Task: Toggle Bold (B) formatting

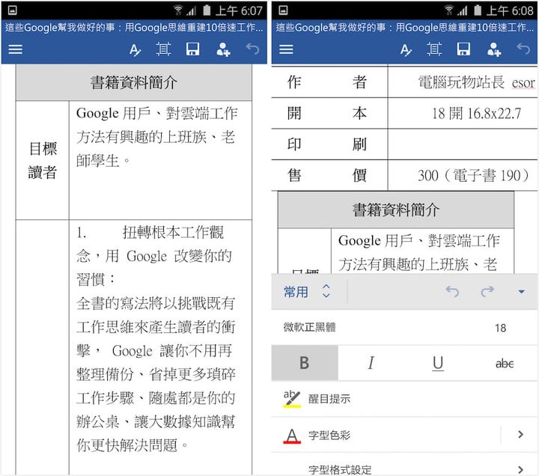Action: click(305, 363)
